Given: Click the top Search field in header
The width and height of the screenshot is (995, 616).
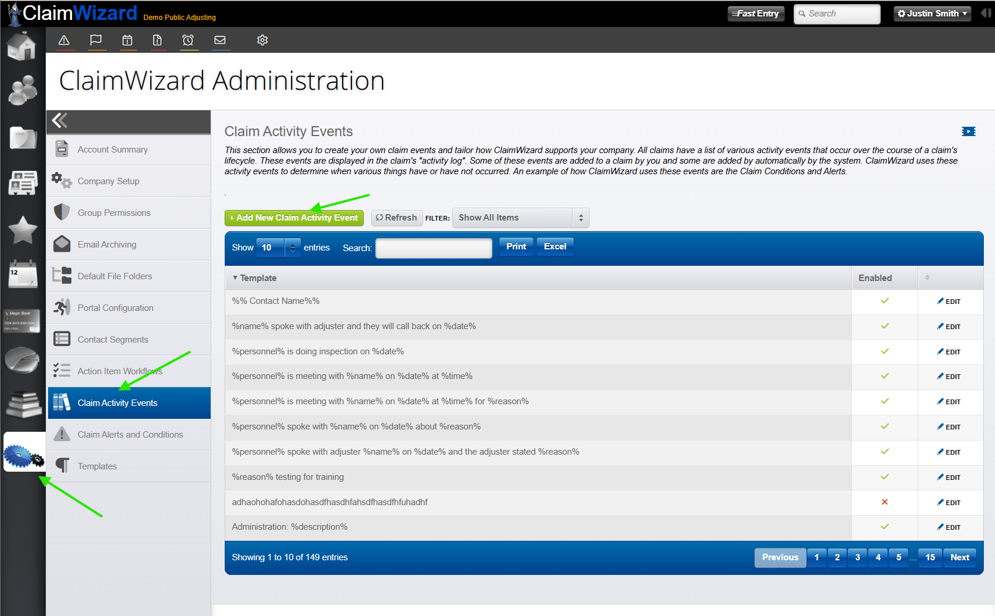Looking at the screenshot, I should pos(837,13).
